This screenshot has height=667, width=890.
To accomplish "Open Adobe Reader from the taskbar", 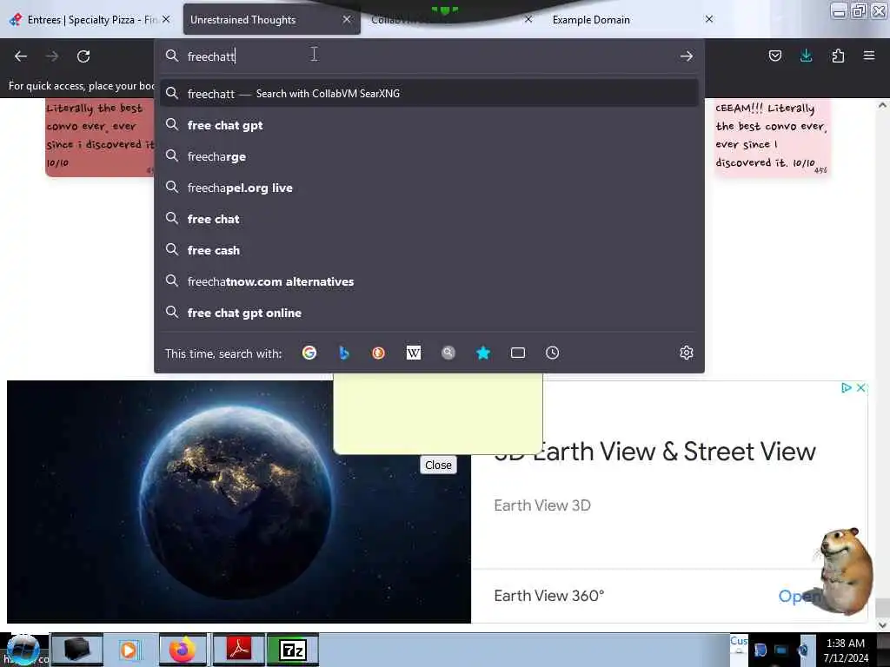I will (x=239, y=650).
